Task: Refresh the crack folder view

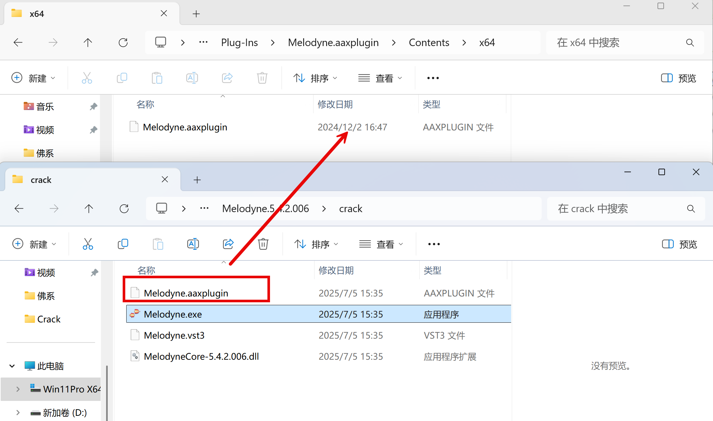Action: pyautogui.click(x=124, y=209)
